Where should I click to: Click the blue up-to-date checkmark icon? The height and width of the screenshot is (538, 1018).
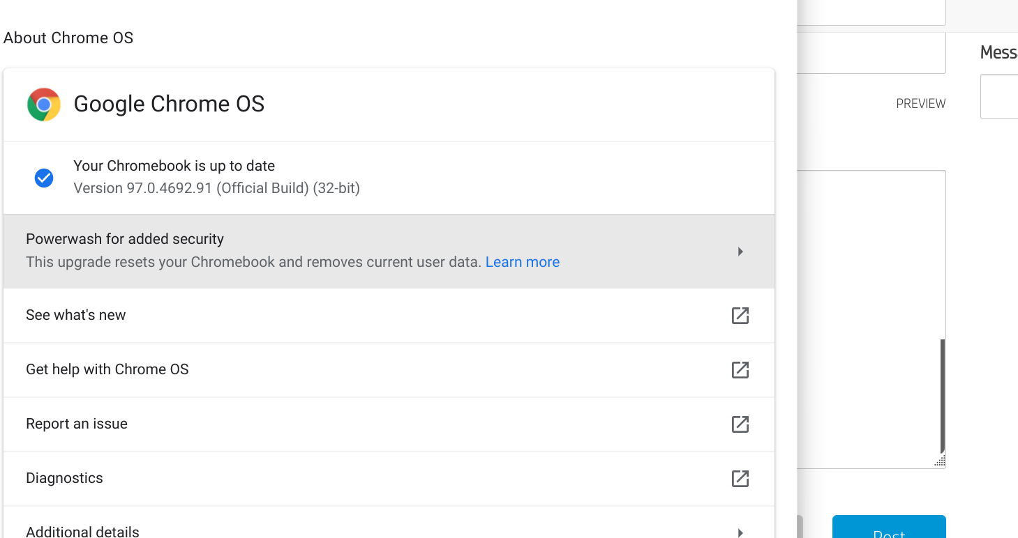44,178
